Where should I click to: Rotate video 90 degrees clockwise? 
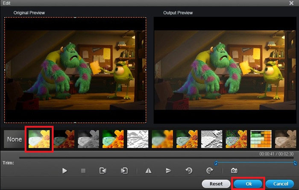[210, 170]
